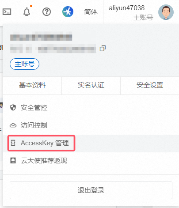Viewport: 179px width, 208px height.
Task: Open the help question mark icon
Action: [46, 12]
